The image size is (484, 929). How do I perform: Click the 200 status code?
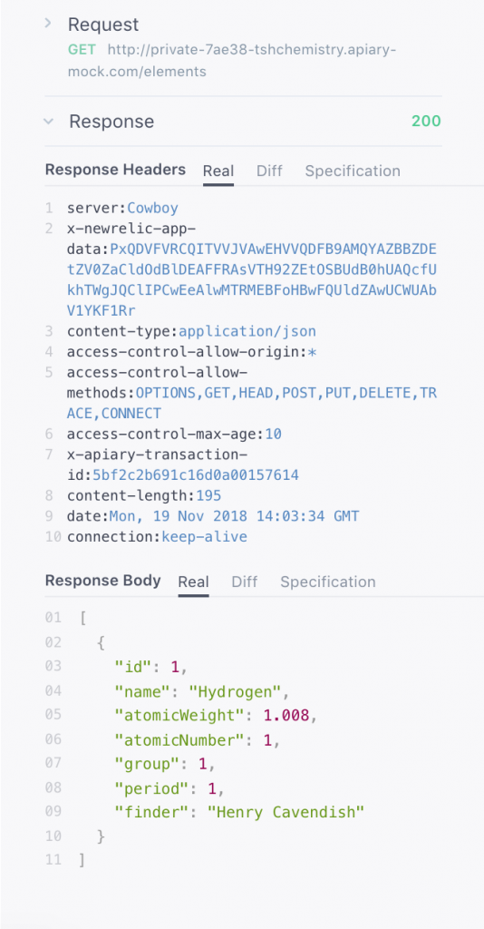pyautogui.click(x=427, y=122)
